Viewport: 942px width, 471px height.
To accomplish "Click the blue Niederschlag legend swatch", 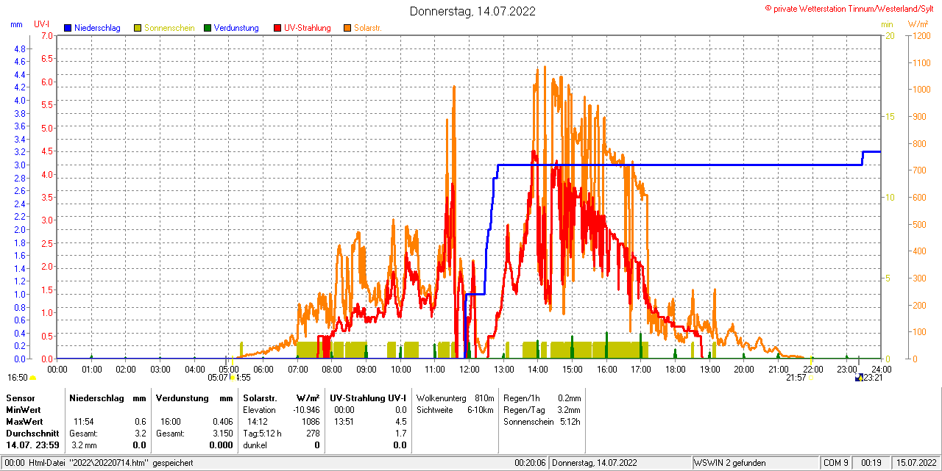I will coord(68,28).
